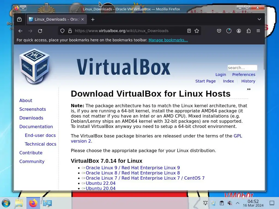Image resolution: width=279 pixels, height=209 pixels.
Task: Open Oracle Linux 8 / RHEL 8 download
Action: point(133,173)
